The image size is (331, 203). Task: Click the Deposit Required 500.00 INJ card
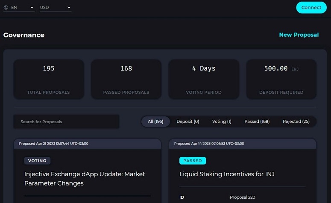[x=281, y=79]
